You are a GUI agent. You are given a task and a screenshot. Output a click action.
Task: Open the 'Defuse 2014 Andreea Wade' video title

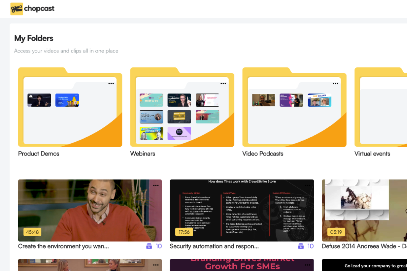pyautogui.click(x=364, y=246)
